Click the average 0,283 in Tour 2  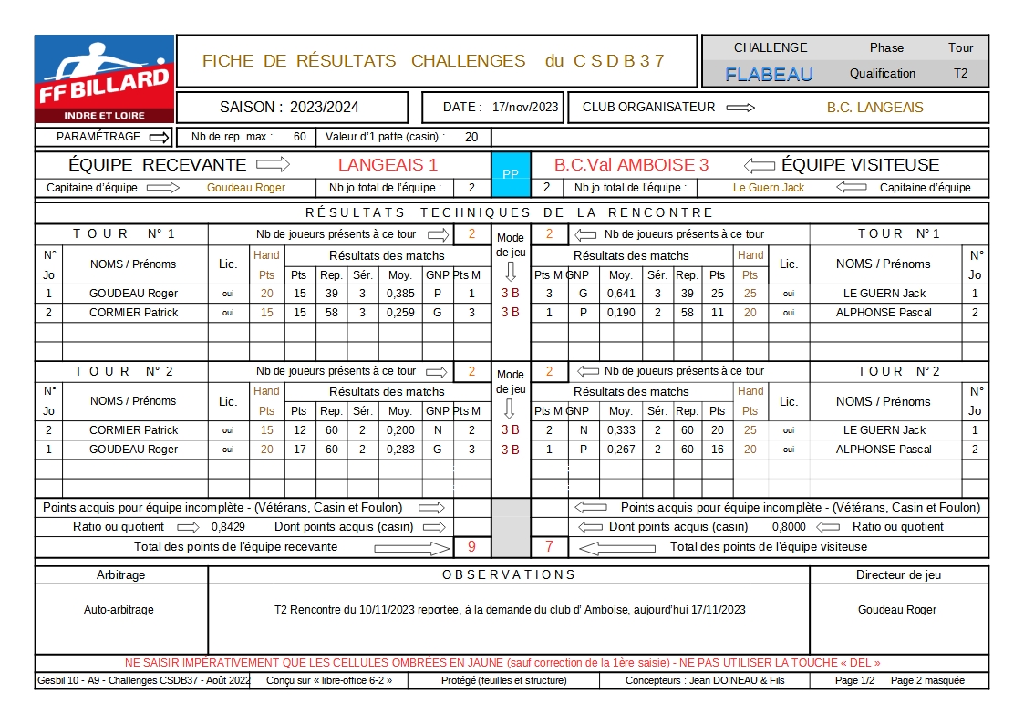click(400, 450)
